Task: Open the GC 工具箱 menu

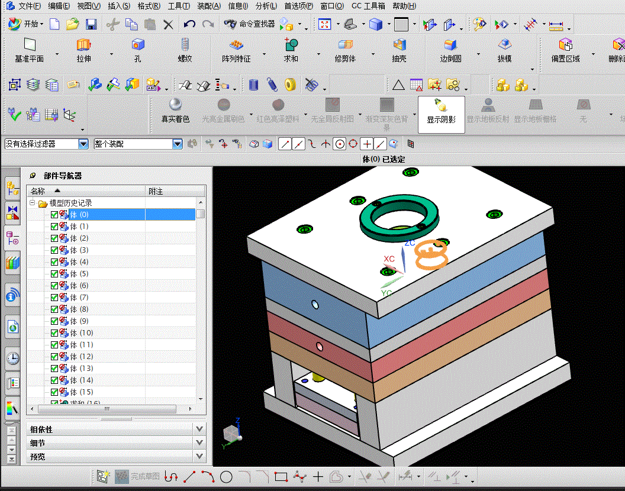Action: click(x=368, y=5)
